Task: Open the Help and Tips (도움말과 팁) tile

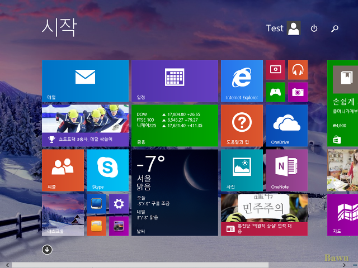Action: [242, 126]
